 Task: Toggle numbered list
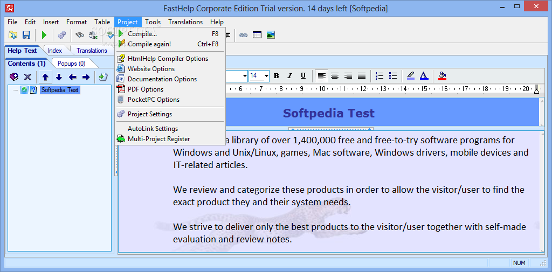point(379,75)
